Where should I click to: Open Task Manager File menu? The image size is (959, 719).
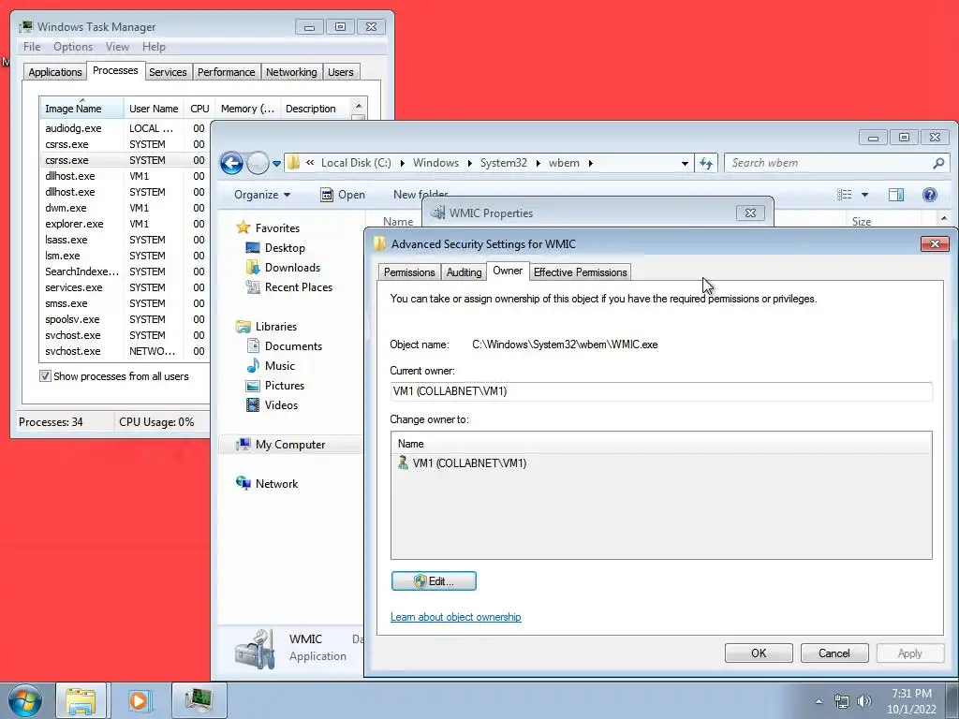click(32, 47)
